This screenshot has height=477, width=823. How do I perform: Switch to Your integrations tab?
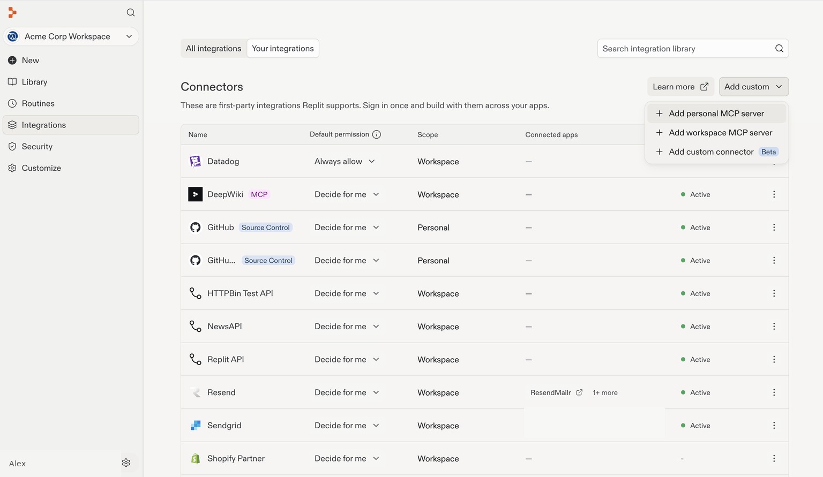[283, 49]
